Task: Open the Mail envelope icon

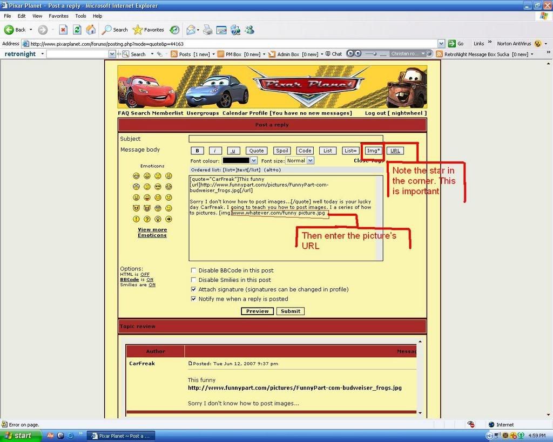Action: click(x=190, y=30)
